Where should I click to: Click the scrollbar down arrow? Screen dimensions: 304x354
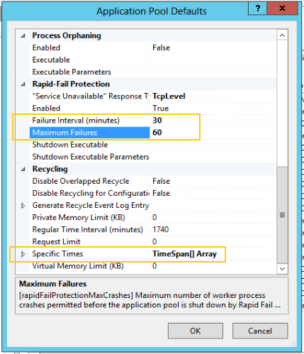(x=282, y=269)
